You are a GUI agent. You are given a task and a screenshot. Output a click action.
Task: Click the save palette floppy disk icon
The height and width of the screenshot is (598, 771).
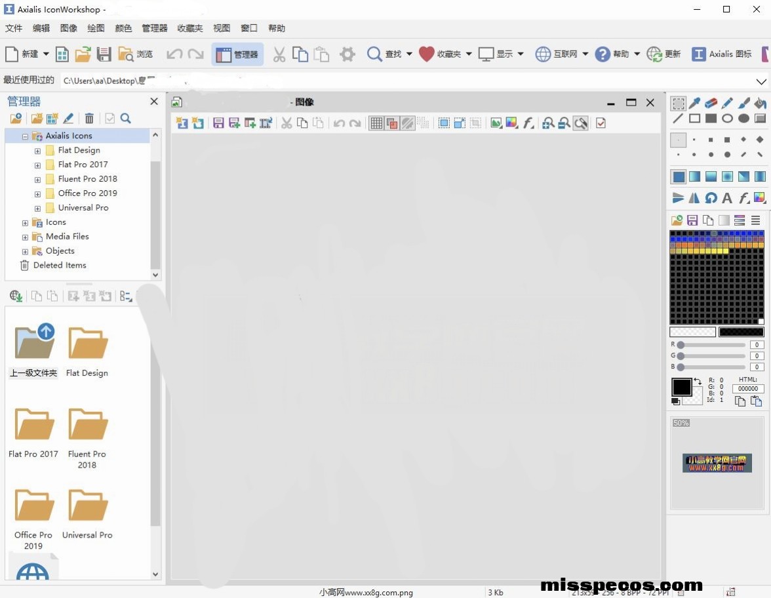click(x=692, y=220)
